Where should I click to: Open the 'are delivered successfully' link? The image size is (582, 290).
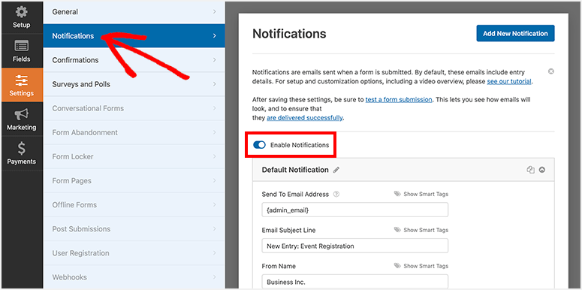(x=304, y=118)
